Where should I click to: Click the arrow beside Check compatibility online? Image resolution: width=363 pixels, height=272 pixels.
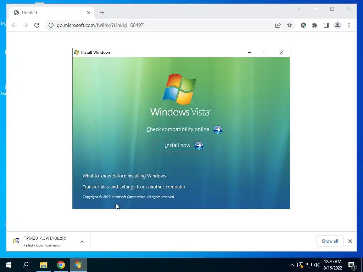click(218, 130)
